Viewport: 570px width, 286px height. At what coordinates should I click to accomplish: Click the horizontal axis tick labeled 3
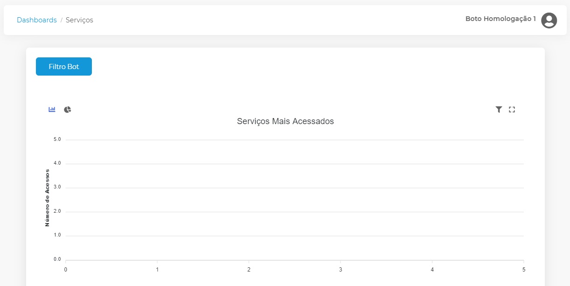point(341,270)
